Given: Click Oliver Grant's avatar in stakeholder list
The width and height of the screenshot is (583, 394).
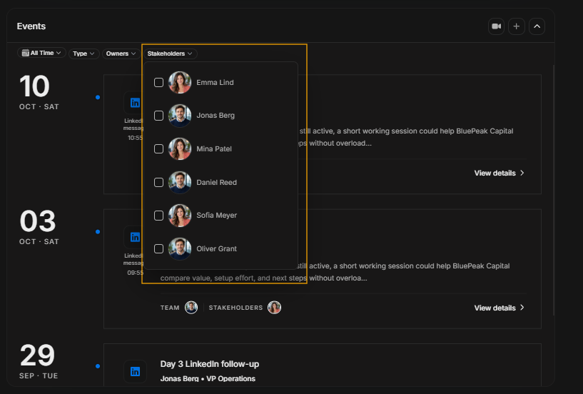Looking at the screenshot, I should point(180,248).
